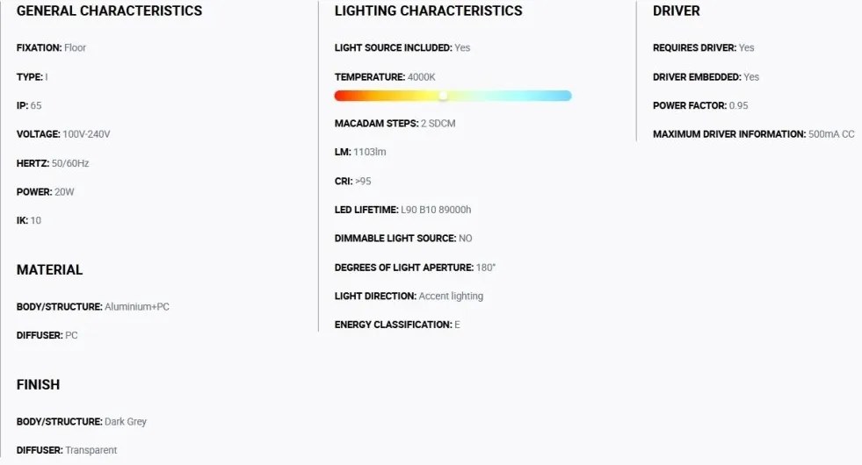
Task: Click the General Characteristics heading
Action: [109, 11]
